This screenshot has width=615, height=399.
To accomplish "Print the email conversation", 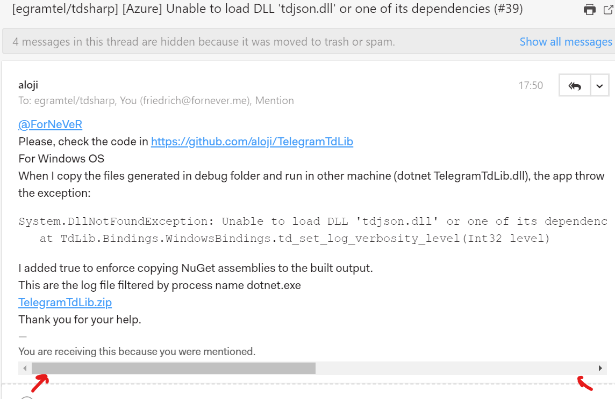I will point(590,9).
